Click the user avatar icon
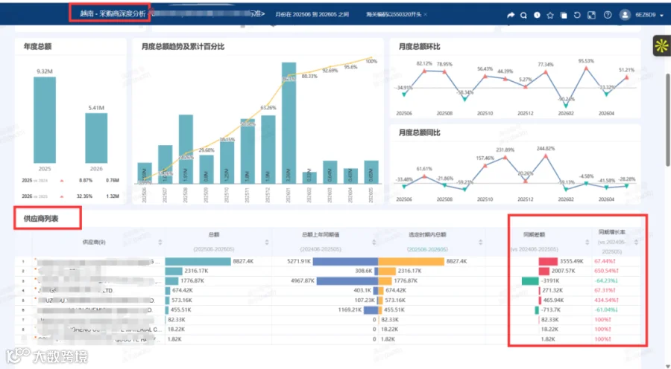Screen dimensions: 671x369 pos(625,15)
